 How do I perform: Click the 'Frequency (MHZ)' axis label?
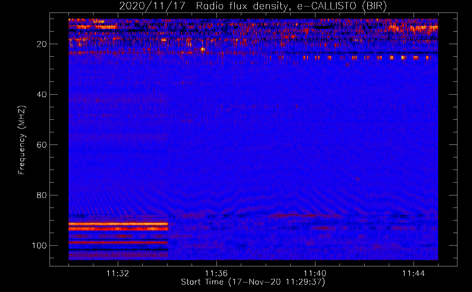tap(22, 140)
